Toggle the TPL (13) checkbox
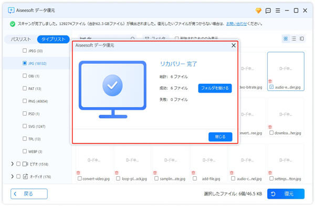The width and height of the screenshot is (315, 206). (x=25, y=139)
